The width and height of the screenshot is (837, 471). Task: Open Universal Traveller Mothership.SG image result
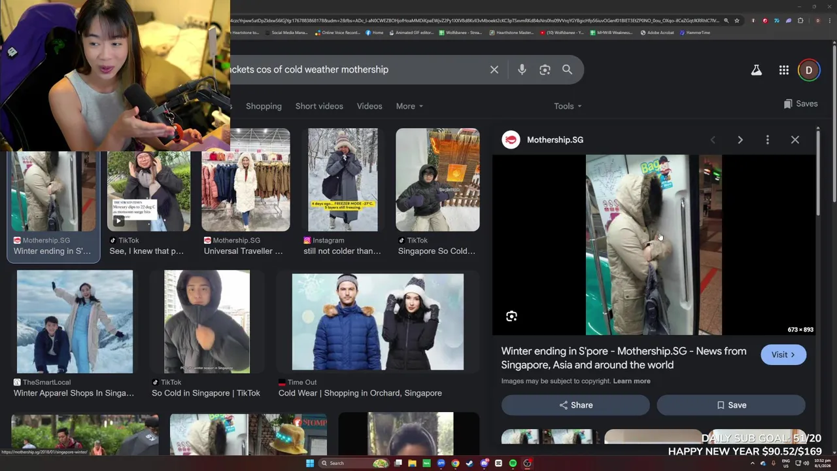pos(245,180)
